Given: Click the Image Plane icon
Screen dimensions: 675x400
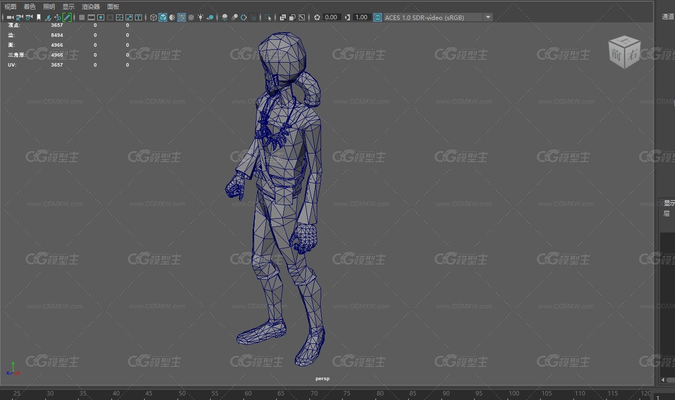Looking at the screenshot, I should (48, 17).
